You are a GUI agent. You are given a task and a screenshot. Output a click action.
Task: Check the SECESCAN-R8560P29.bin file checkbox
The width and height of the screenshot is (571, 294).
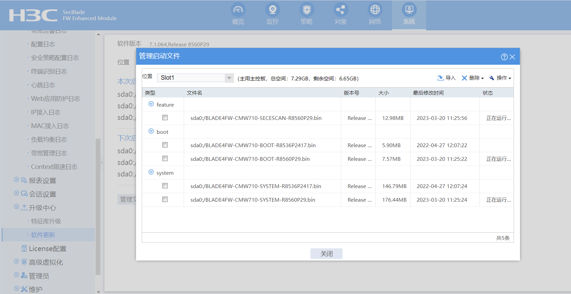point(165,118)
